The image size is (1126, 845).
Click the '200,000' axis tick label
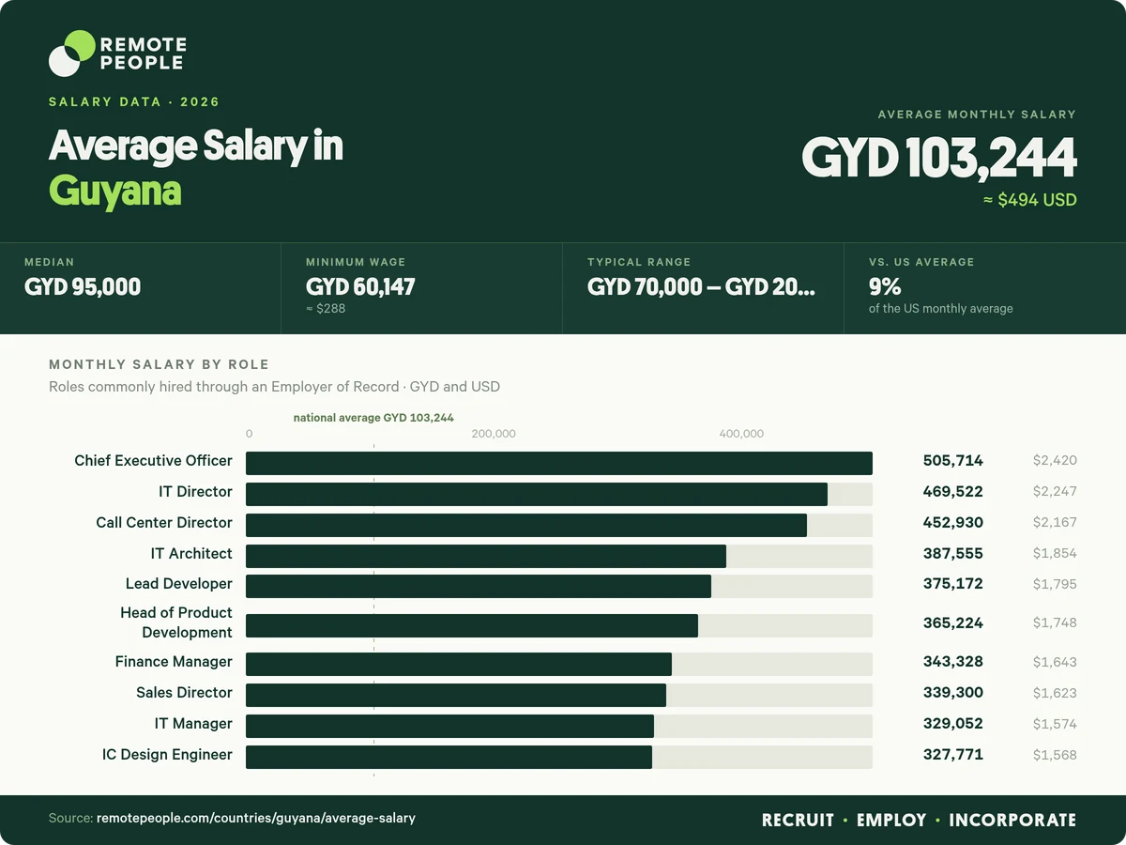[x=494, y=434]
